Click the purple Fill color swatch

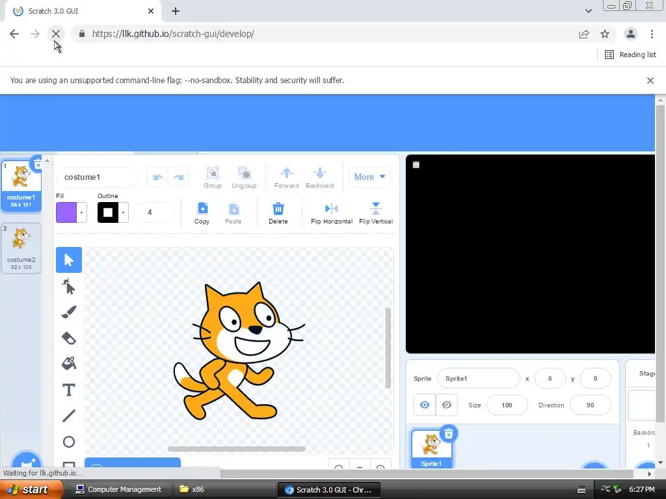66,212
